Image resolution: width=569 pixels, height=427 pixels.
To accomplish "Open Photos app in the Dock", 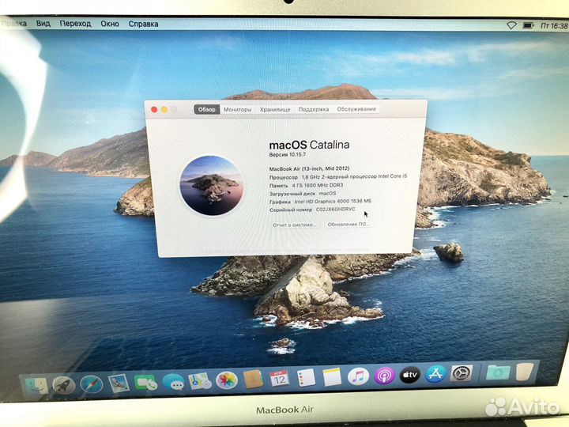I will pyautogui.click(x=227, y=380).
